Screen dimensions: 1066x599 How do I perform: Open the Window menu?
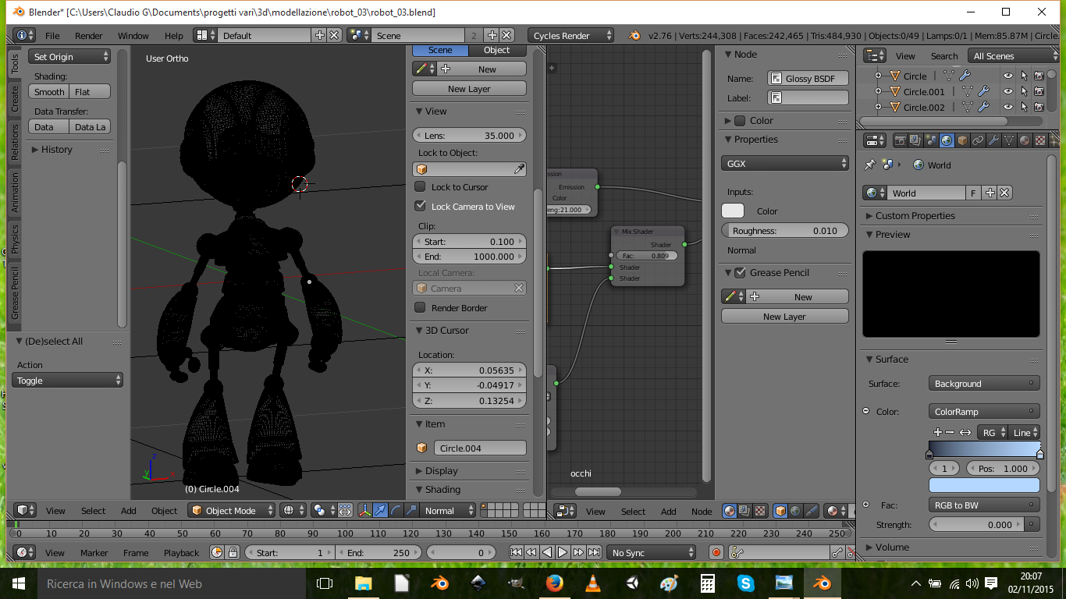click(x=133, y=36)
